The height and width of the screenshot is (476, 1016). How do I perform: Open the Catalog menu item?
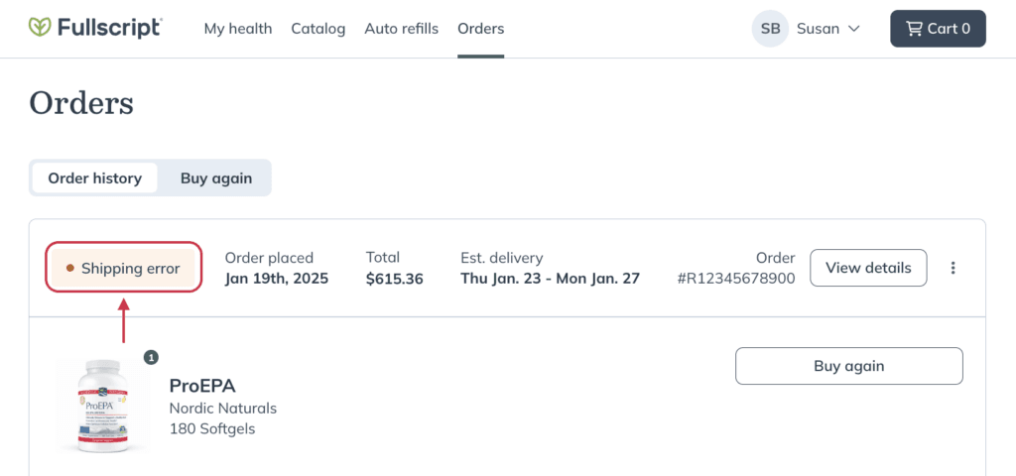click(318, 29)
